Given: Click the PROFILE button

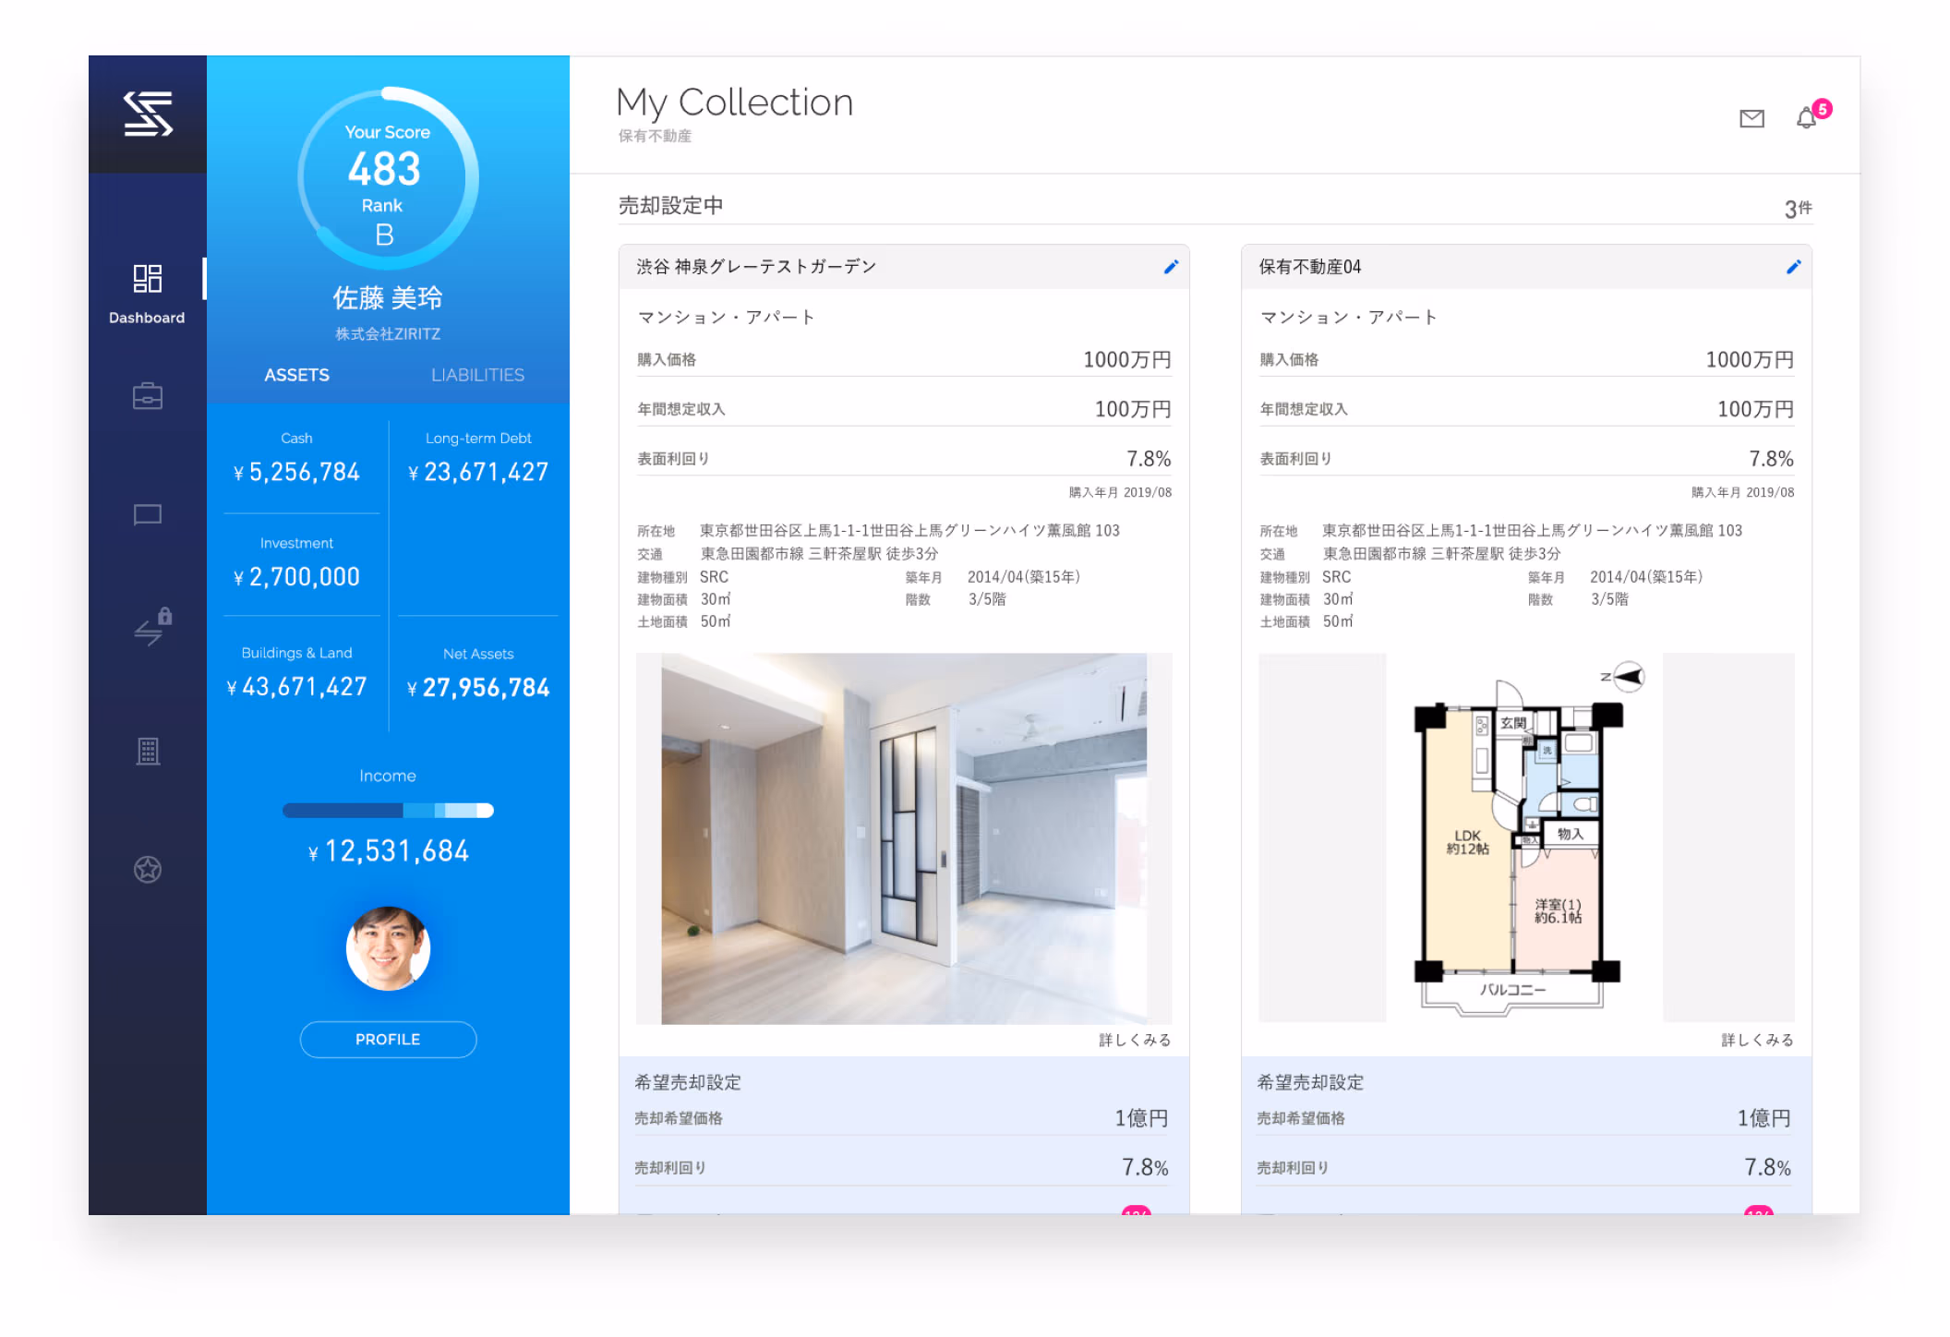Looking at the screenshot, I should coord(388,1040).
